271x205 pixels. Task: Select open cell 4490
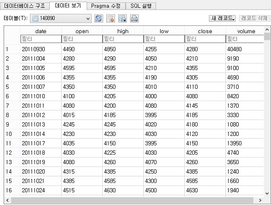tap(82, 49)
